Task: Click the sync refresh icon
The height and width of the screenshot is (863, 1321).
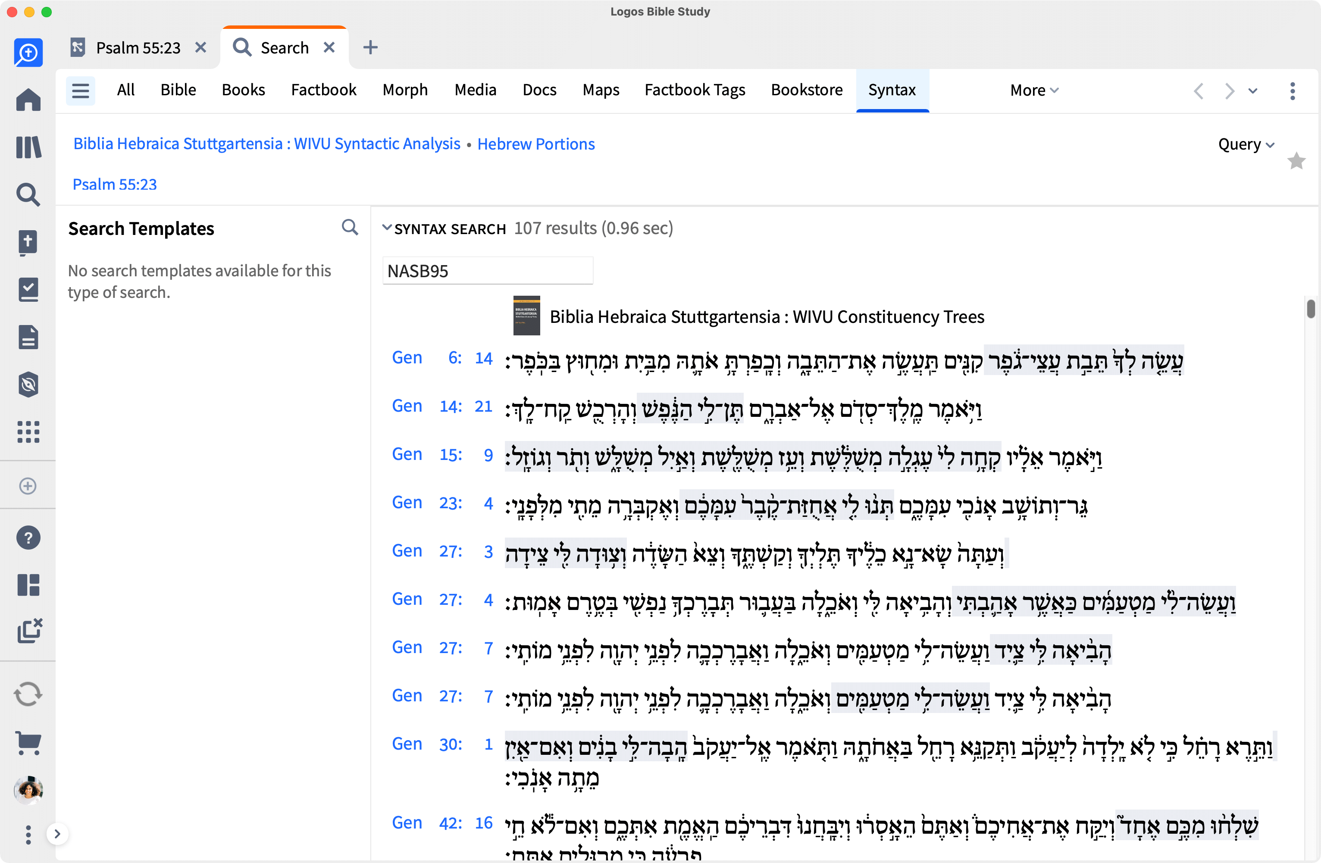Action: tap(28, 694)
